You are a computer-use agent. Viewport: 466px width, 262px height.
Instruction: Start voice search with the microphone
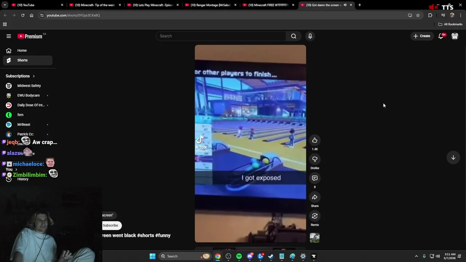[310, 36]
